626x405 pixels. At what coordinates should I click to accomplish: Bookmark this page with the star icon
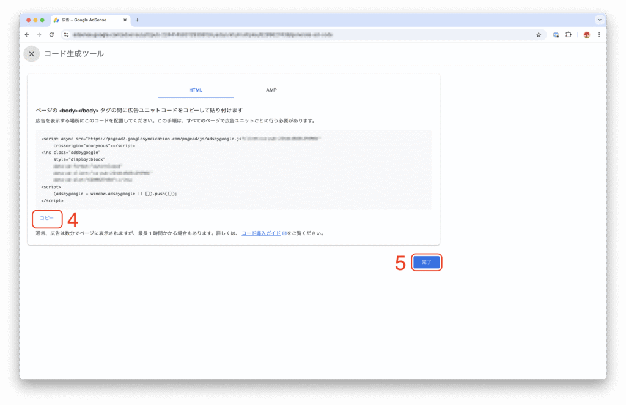pyautogui.click(x=539, y=35)
